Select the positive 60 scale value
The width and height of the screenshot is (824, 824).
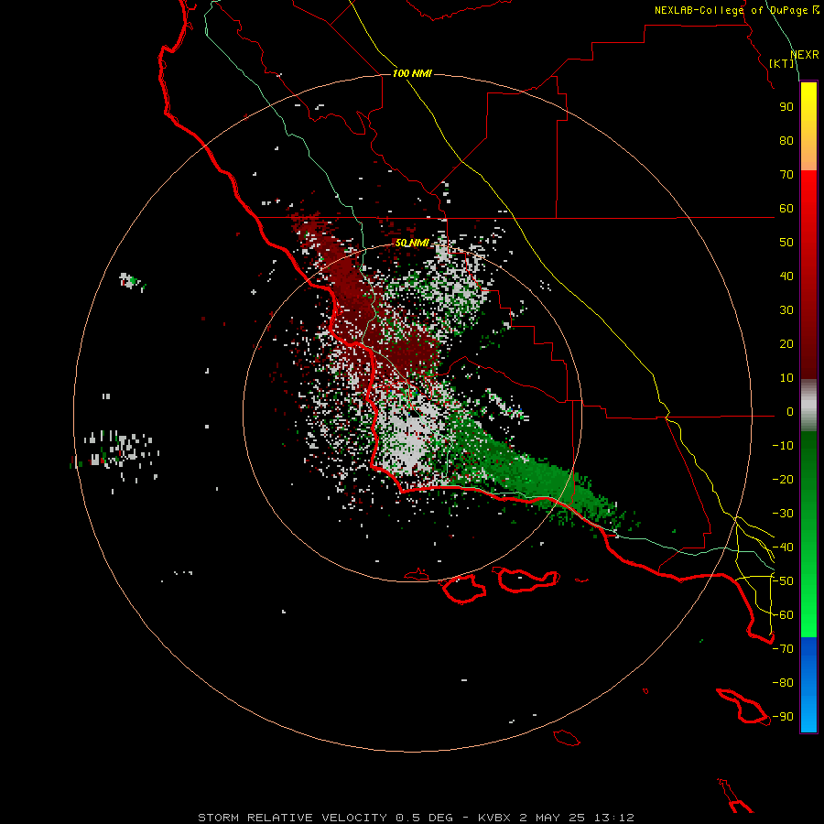[786, 208]
